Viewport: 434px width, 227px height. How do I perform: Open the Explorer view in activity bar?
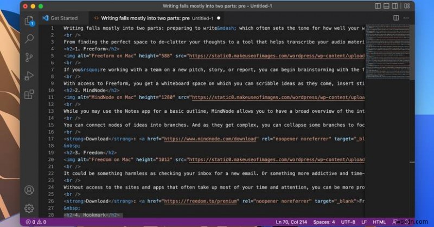point(29,21)
